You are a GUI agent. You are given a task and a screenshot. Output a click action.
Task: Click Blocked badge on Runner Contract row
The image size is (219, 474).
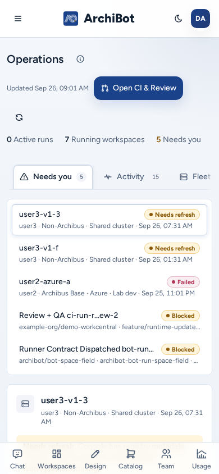[x=181, y=349]
